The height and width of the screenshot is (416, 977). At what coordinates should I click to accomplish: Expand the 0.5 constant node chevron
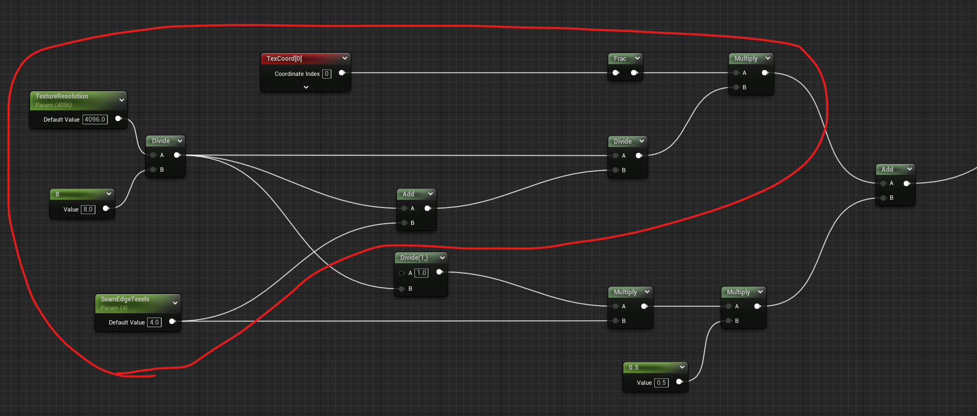click(682, 367)
